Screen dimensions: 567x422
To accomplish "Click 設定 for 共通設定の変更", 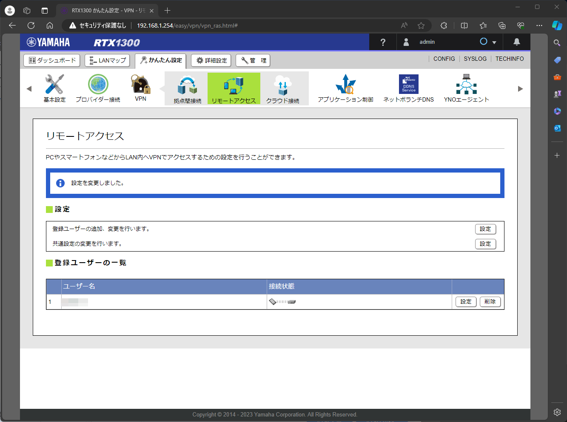I will click(x=485, y=244).
